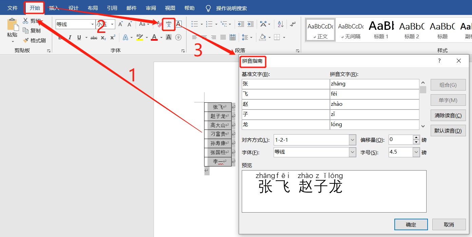The height and width of the screenshot is (237, 472).
Task: Apply the red font color
Action: 154,37
